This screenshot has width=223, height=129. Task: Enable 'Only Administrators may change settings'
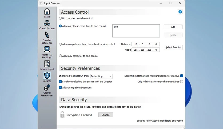pos(181,82)
